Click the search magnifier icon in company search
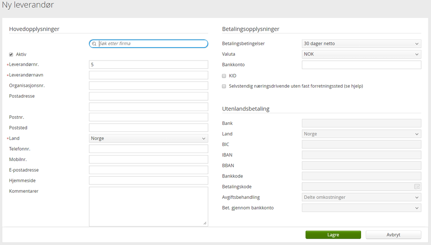 pos(94,44)
